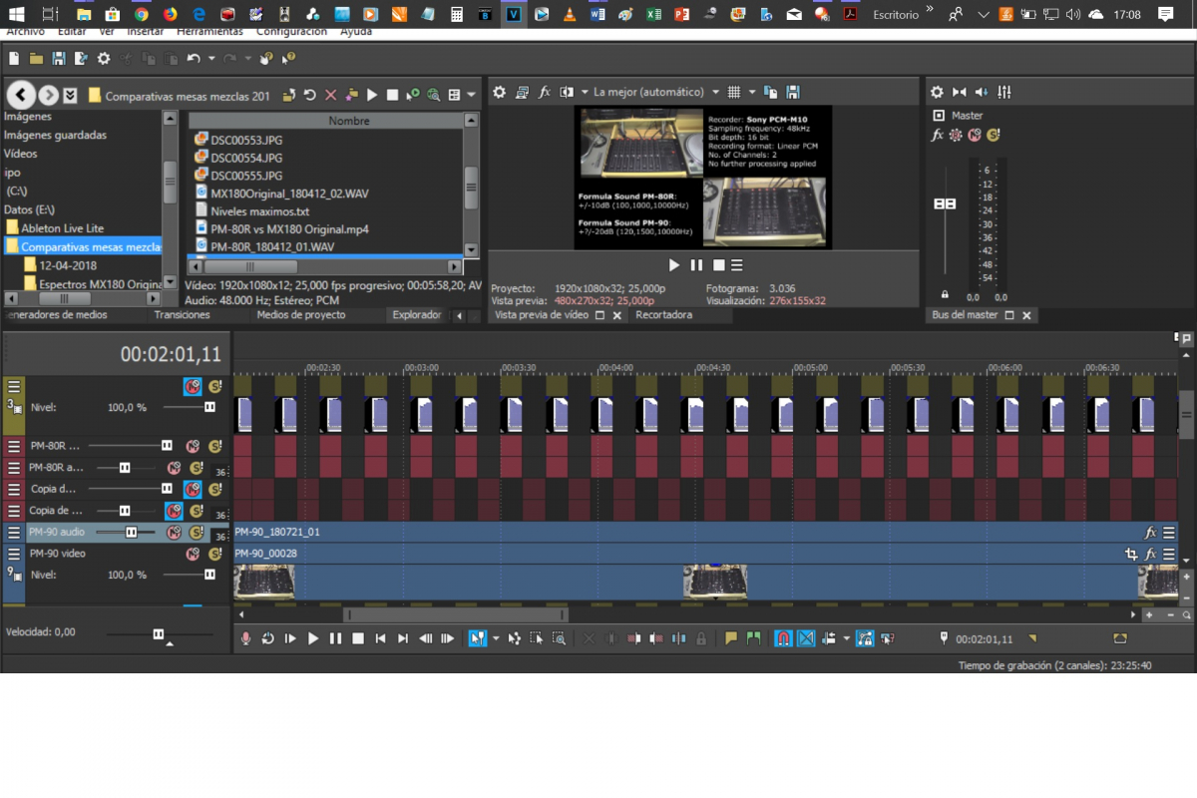
Task: Select the Niveles maximos.txt file
Action: pyautogui.click(x=259, y=211)
